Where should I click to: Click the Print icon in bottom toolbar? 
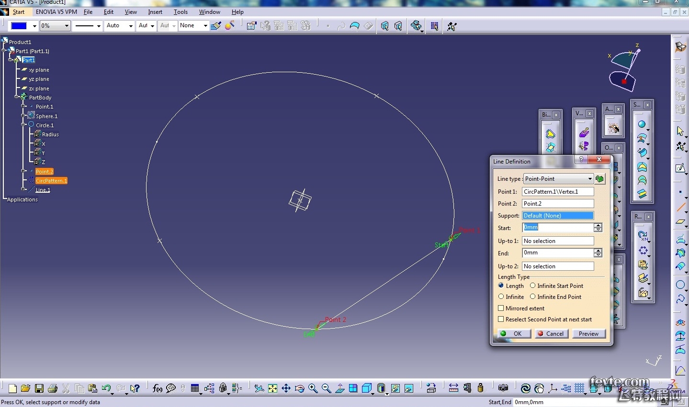[x=53, y=388]
